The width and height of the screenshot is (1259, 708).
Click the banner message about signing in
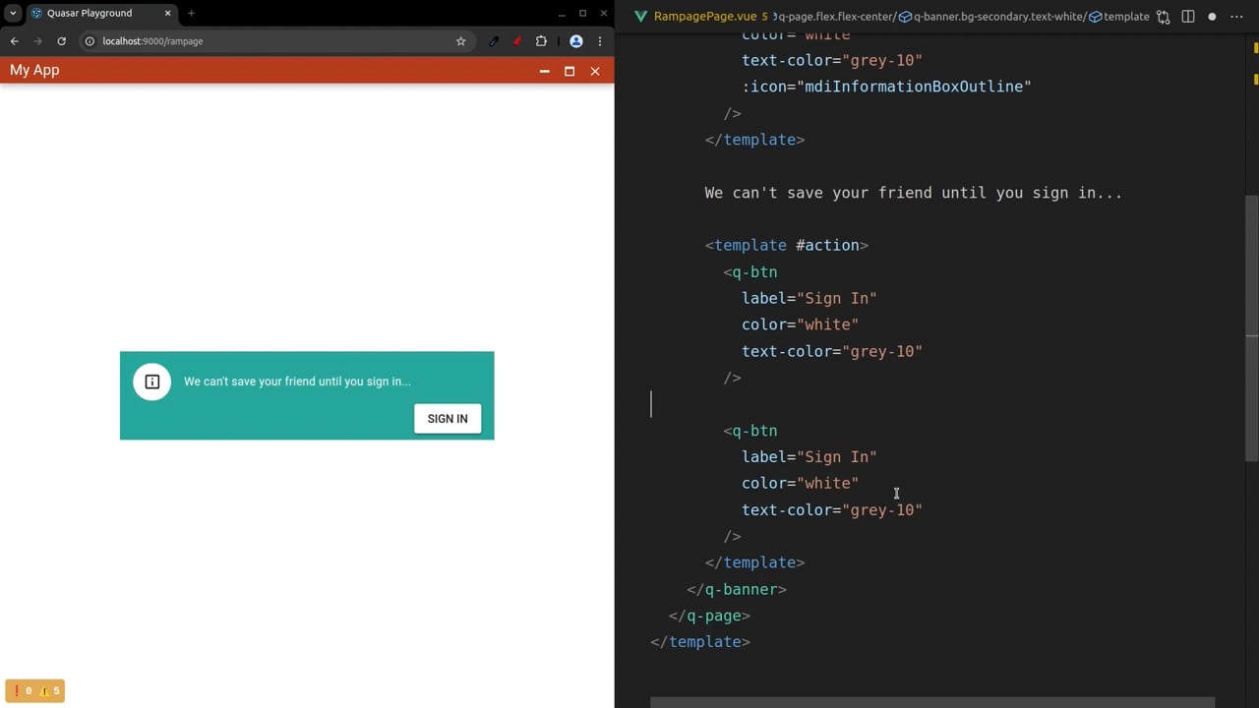click(297, 382)
